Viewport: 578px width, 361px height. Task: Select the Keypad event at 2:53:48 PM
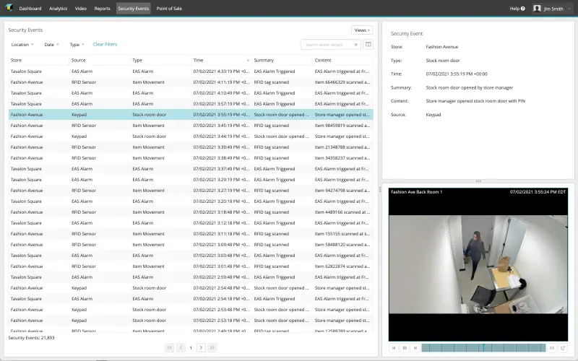click(x=191, y=310)
